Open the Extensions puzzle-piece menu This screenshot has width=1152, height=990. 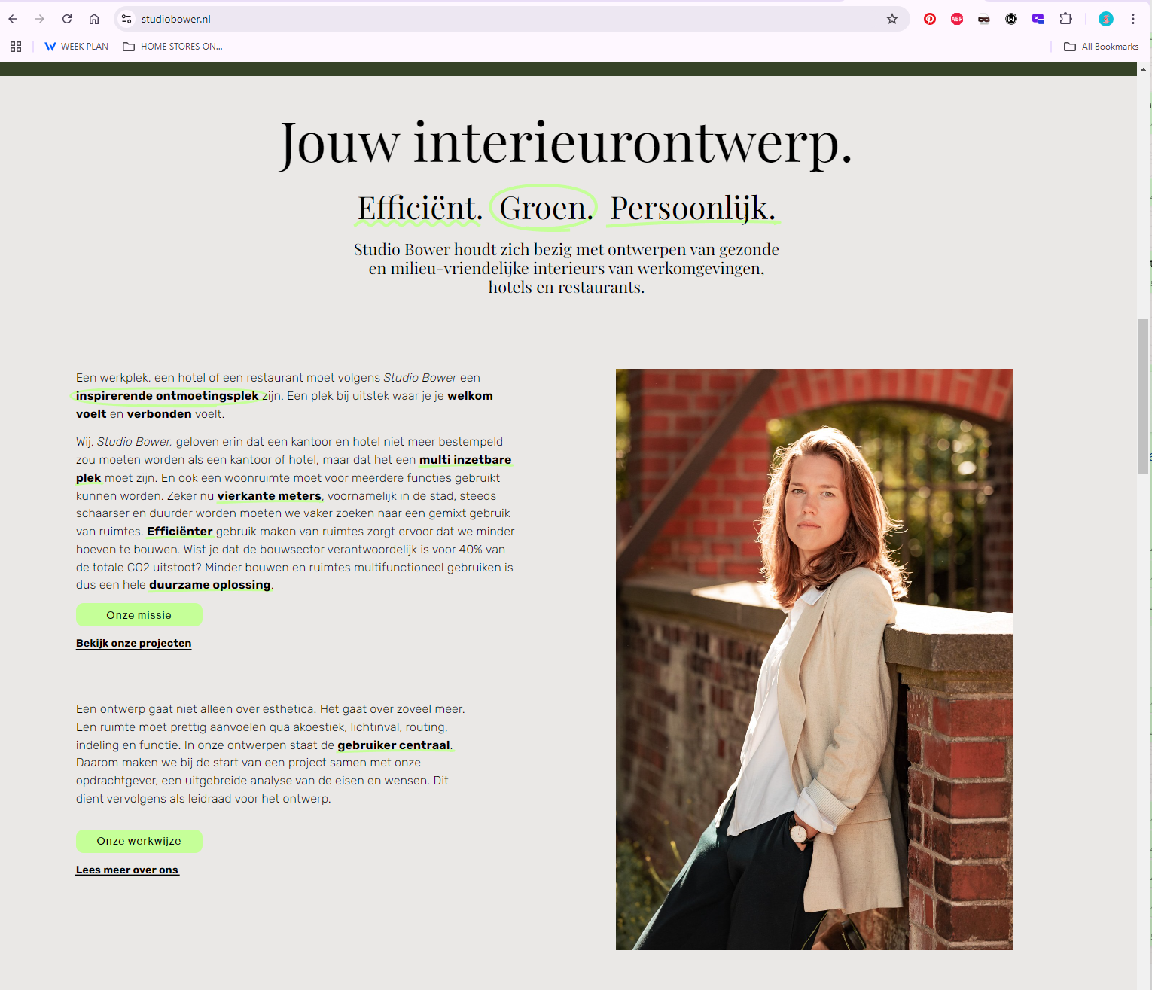click(x=1065, y=19)
